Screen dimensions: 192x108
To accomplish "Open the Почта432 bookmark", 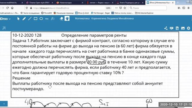I will pos(46,13).
